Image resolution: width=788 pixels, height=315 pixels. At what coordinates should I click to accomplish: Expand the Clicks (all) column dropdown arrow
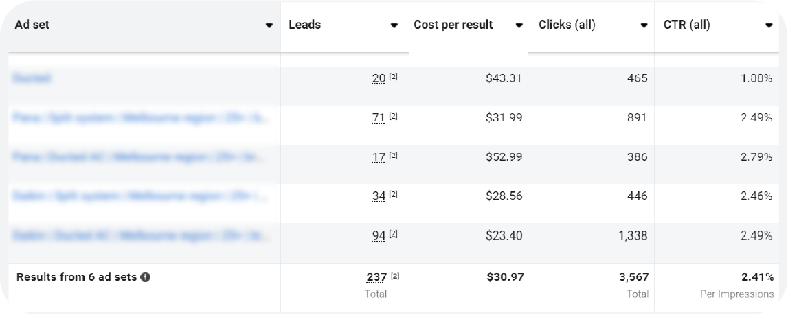pyautogui.click(x=644, y=26)
